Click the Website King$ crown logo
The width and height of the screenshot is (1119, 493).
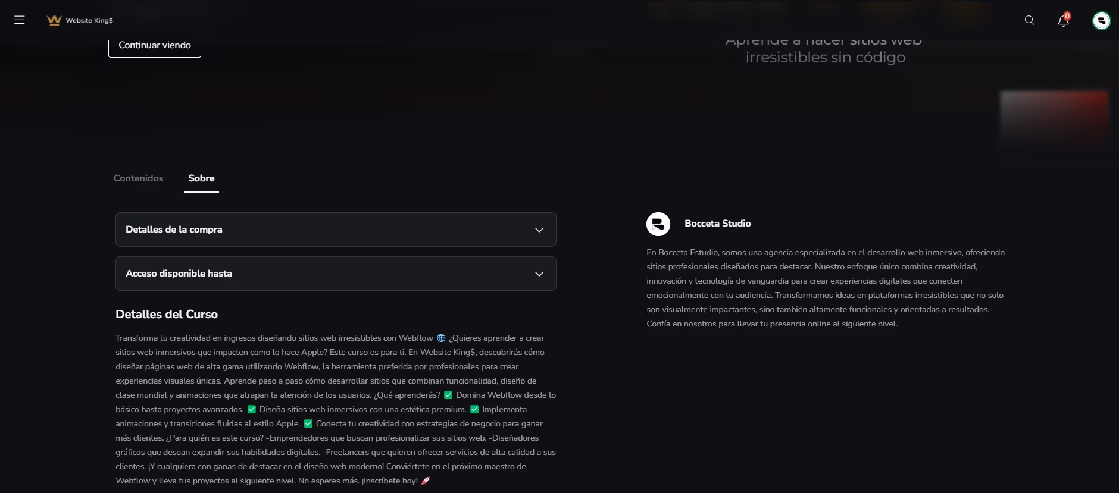pos(54,20)
